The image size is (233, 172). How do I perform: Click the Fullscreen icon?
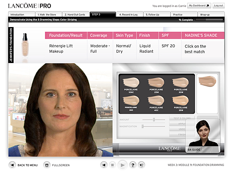click(47, 165)
